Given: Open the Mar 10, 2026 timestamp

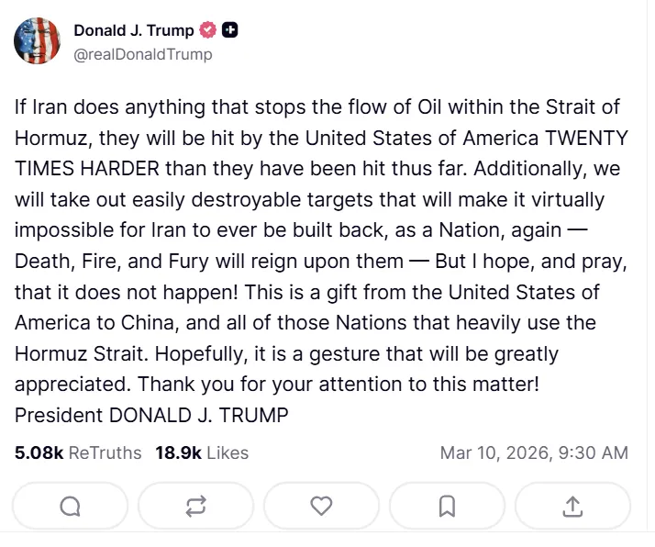Looking at the screenshot, I should [x=534, y=452].
